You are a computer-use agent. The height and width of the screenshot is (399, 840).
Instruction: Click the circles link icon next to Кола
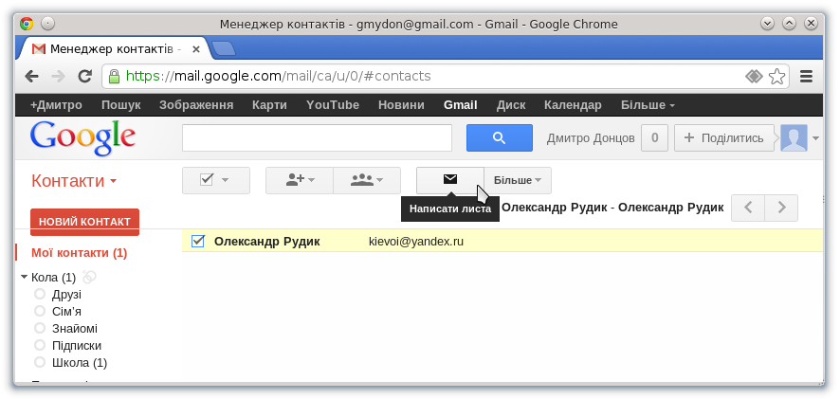pyautogui.click(x=89, y=277)
